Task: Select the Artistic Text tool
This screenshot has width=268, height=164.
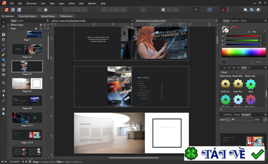Action: click(x=4, y=45)
